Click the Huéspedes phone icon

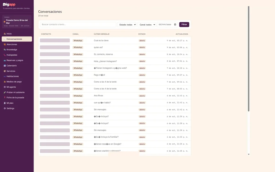[5, 55]
